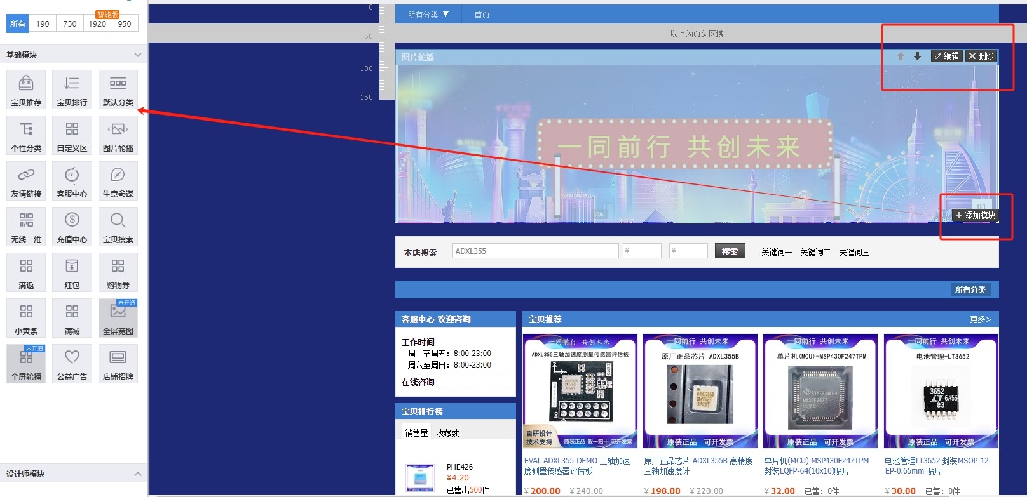1027x497 pixels.
Task: Switch to the 收藏数 ranking tab
Action: (447, 433)
